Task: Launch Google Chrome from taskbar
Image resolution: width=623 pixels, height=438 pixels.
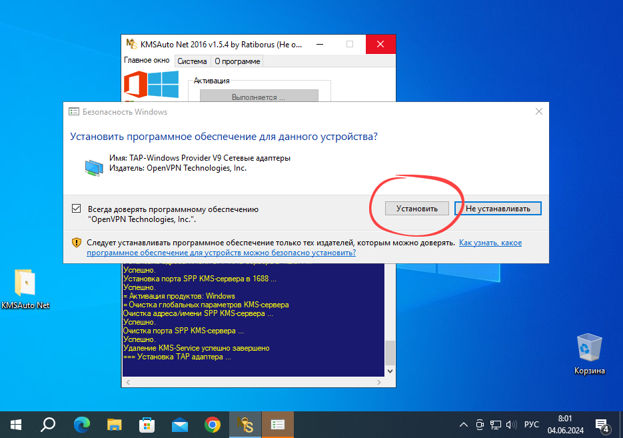Action: click(212, 425)
